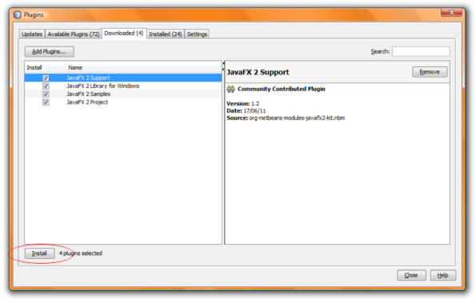Viewport: 476px width, 299px height.
Task: Click the Remove button for JavaFX 2 Support
Action: (430, 72)
